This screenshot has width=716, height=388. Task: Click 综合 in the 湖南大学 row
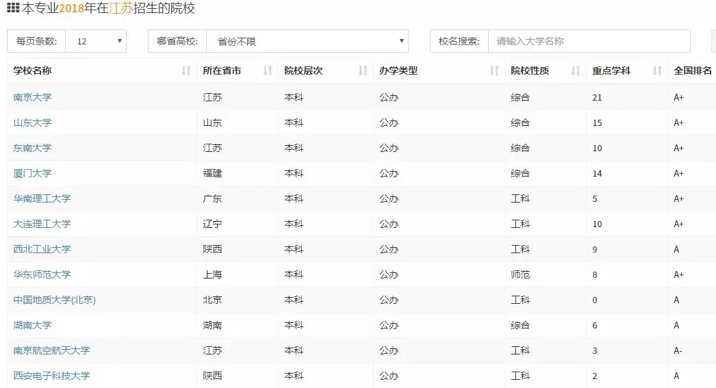(520, 325)
